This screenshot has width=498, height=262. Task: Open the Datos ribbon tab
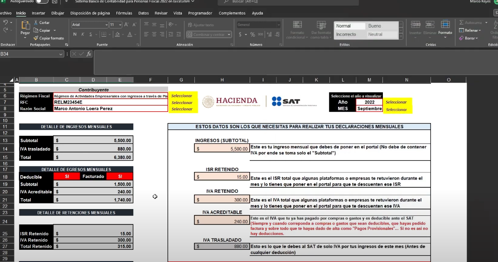143,13
